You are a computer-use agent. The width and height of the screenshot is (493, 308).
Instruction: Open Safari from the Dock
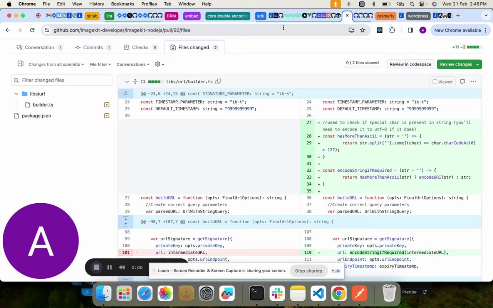(x=145, y=294)
